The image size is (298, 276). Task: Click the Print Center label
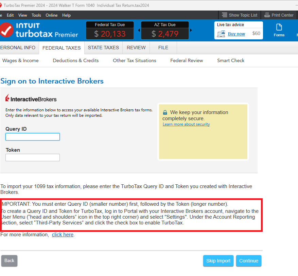282,15
